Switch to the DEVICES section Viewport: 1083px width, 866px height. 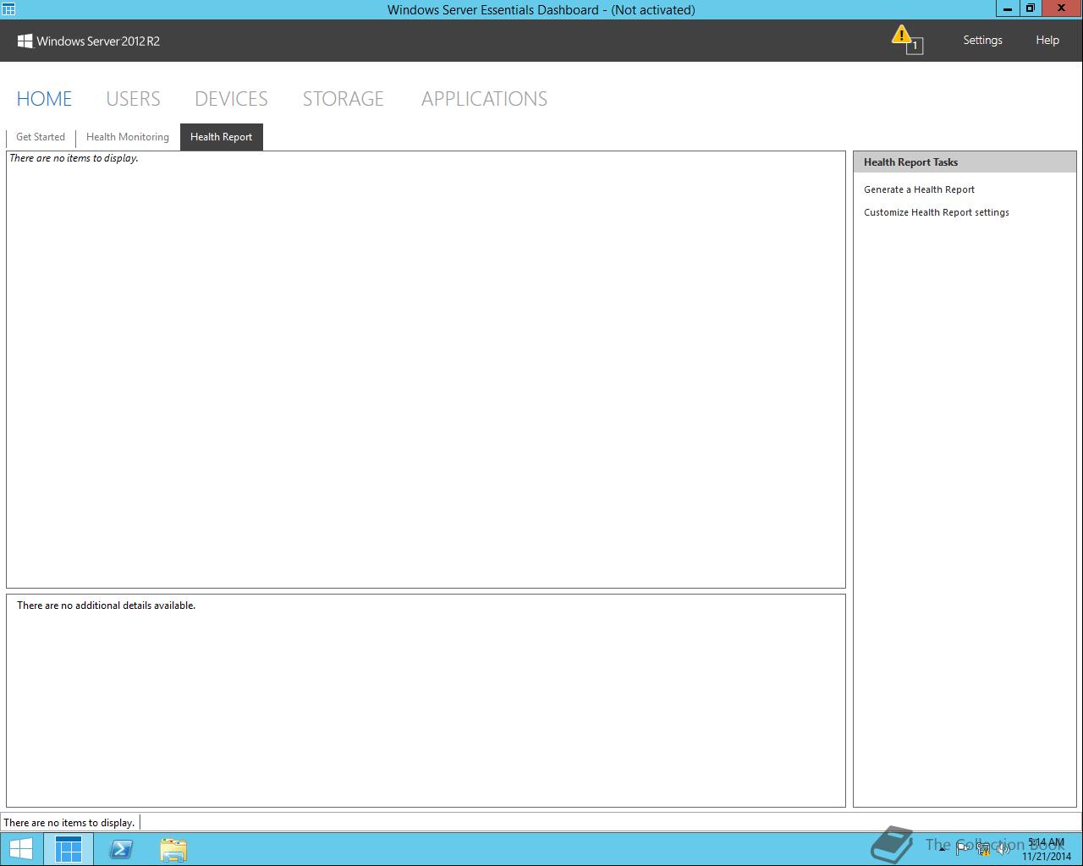point(231,99)
